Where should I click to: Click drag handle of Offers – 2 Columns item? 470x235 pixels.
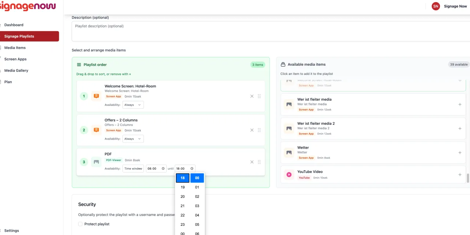click(259, 130)
